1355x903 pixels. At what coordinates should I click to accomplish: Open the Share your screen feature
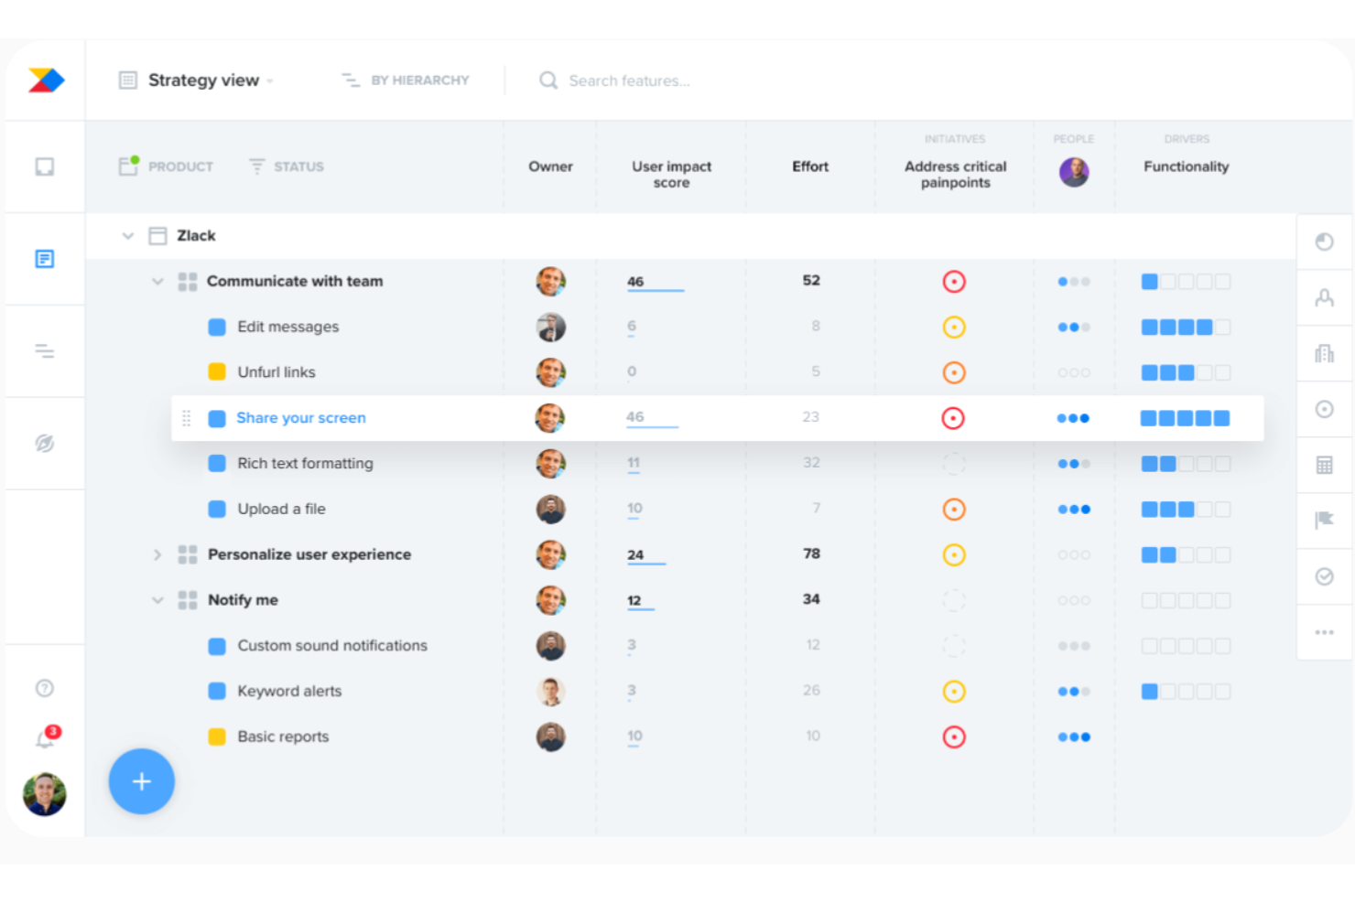pyautogui.click(x=301, y=418)
